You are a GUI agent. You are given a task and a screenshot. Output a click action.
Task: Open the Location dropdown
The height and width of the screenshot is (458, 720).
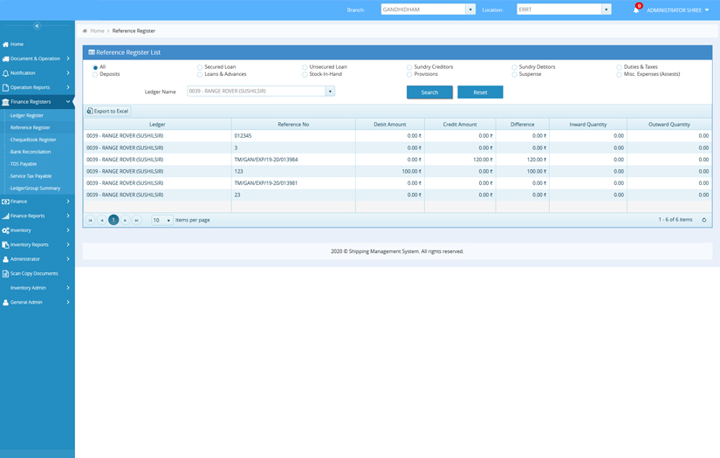point(607,10)
